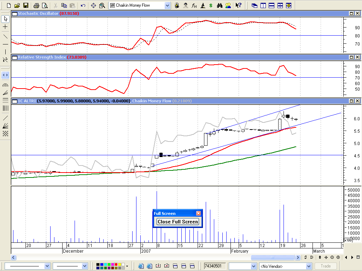The image size is (362, 271).
Task: Change periodicity with the D button
Action: click(312, 257)
